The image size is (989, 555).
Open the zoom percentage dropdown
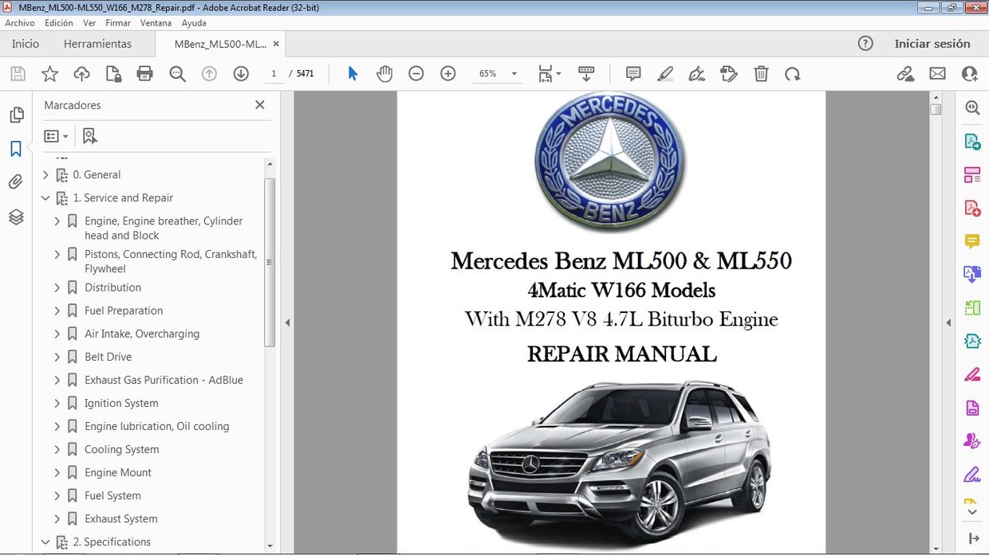(x=514, y=73)
